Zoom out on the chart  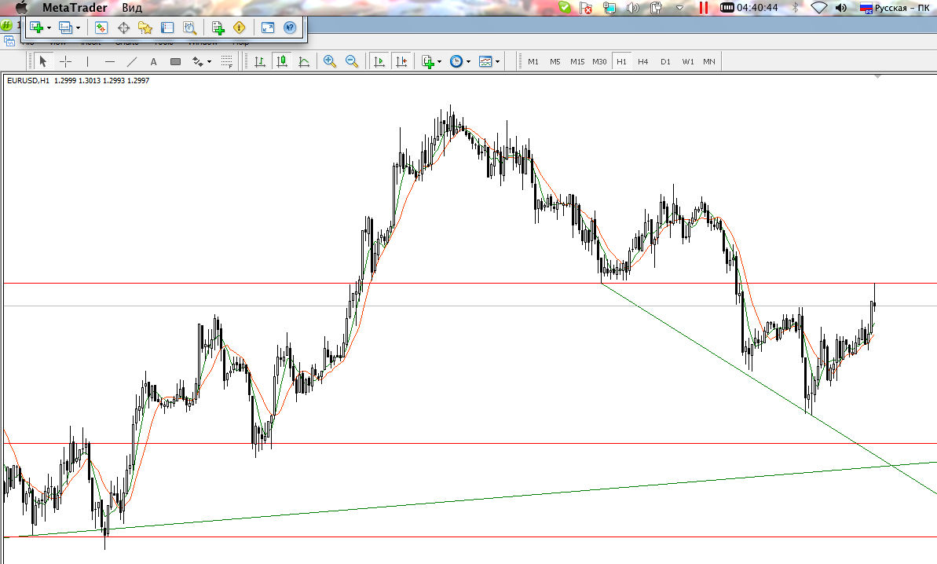(x=352, y=61)
